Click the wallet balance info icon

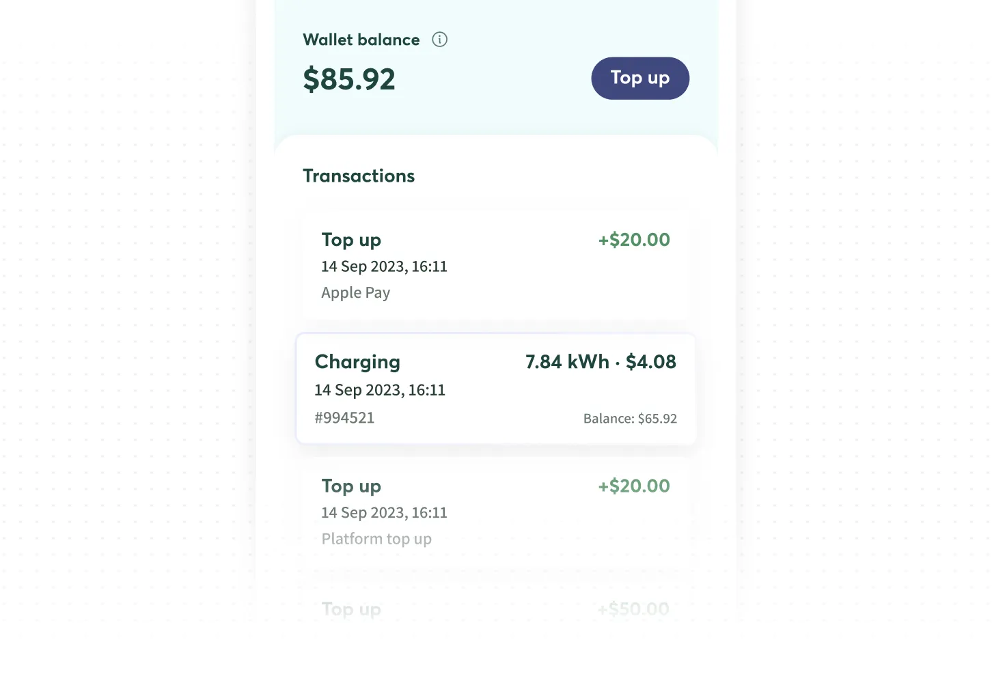(x=440, y=40)
